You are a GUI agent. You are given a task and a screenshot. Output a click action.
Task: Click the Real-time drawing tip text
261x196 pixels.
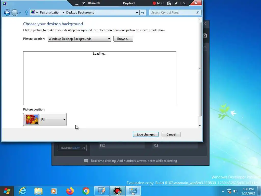[x=134, y=161]
